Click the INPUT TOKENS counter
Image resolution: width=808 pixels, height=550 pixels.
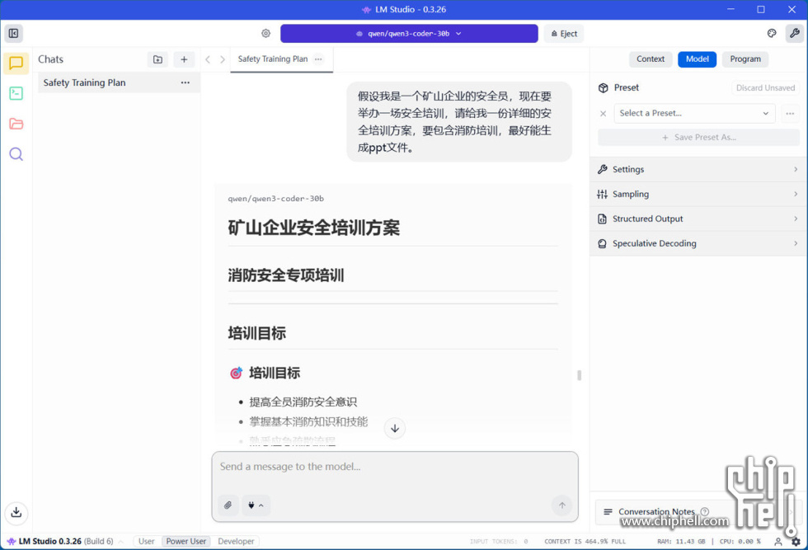coord(498,541)
